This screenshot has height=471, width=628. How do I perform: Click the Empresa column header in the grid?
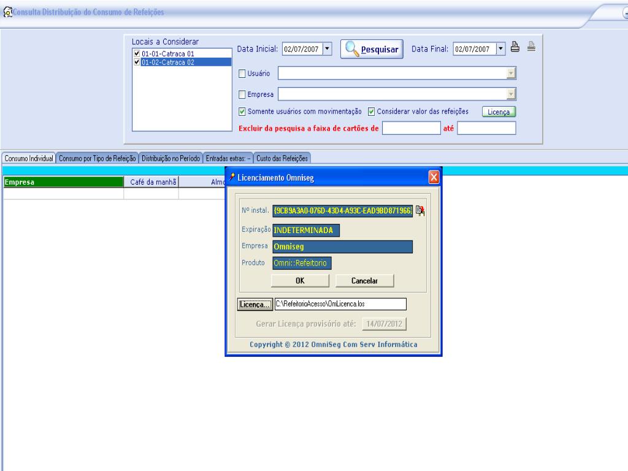tap(63, 182)
